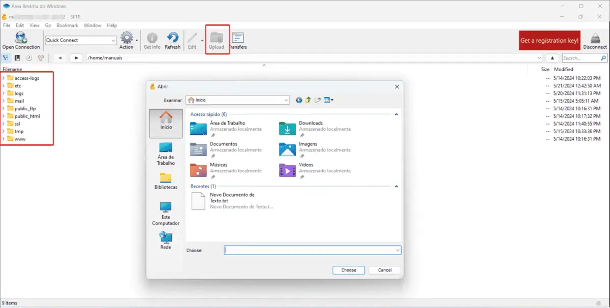This screenshot has width=610, height=308.
Task: Refresh the remote directory listing
Action: coord(173,40)
